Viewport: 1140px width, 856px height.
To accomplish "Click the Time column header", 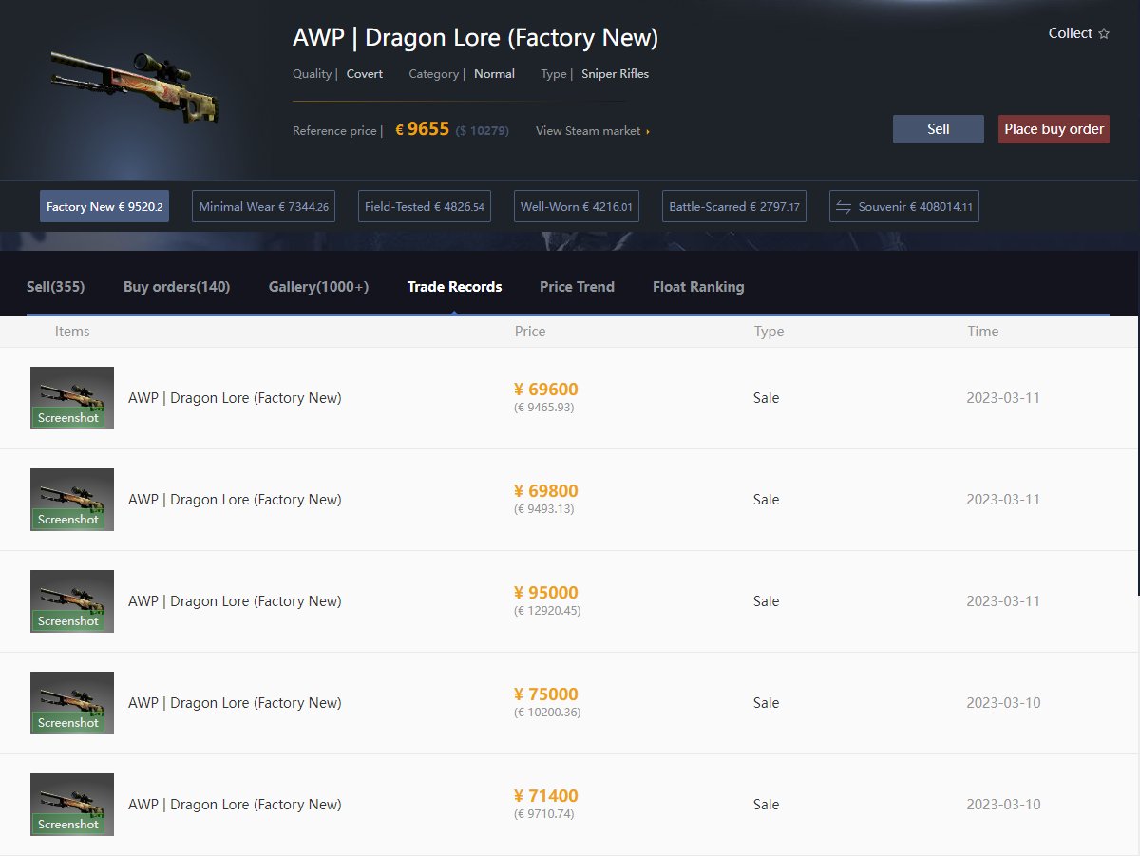I will point(983,332).
